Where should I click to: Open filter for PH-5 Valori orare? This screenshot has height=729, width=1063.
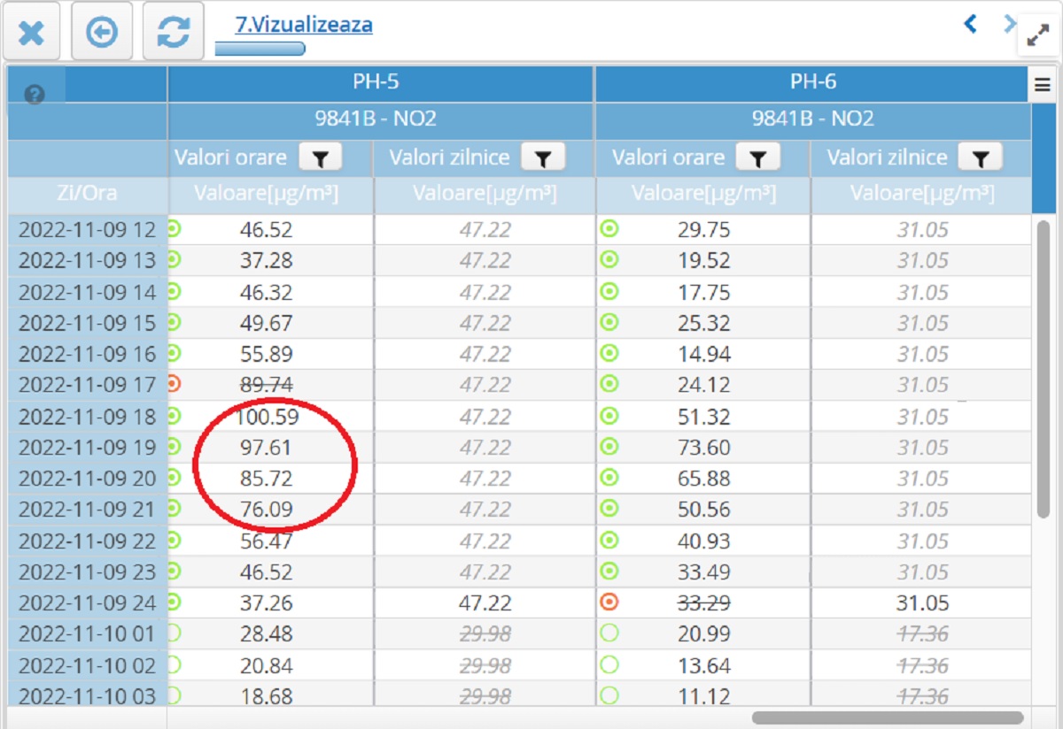click(320, 157)
